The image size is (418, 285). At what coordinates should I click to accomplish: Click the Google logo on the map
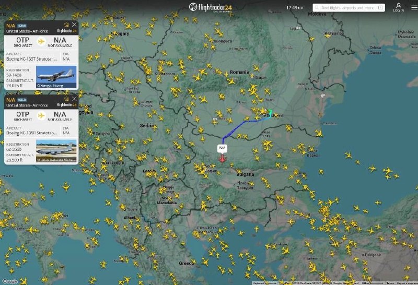(9, 281)
